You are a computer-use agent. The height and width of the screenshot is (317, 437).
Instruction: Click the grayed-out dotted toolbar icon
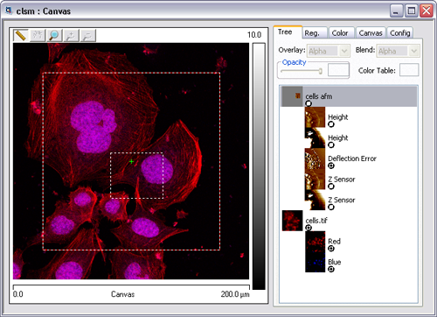(38, 36)
